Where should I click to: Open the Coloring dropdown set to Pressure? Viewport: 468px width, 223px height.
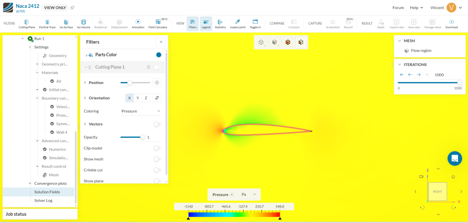pyautogui.click(x=141, y=111)
